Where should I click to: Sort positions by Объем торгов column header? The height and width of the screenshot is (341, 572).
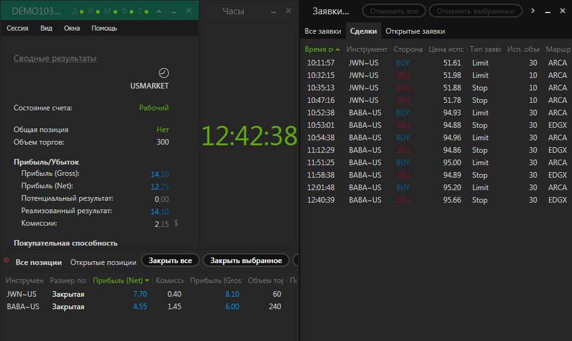[x=265, y=281]
